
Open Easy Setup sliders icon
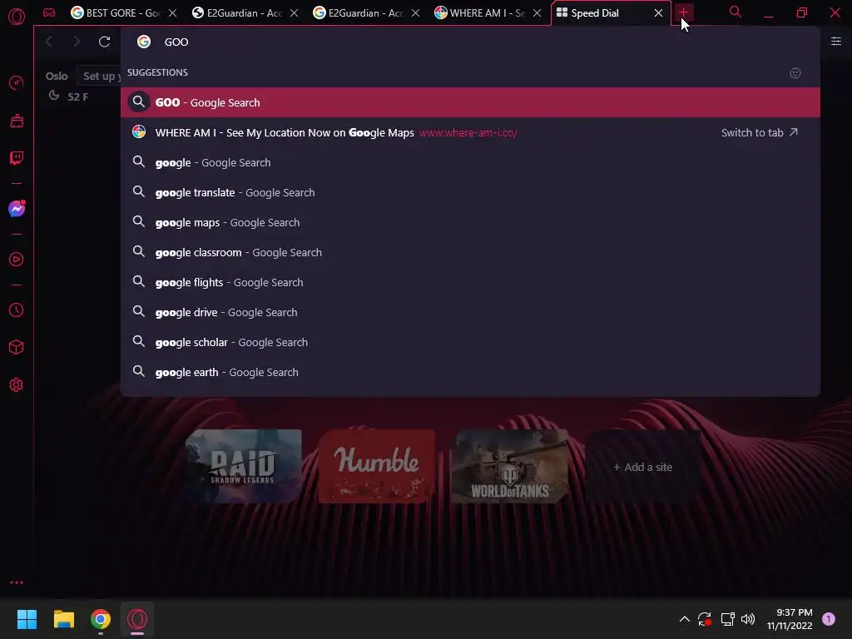[836, 42]
